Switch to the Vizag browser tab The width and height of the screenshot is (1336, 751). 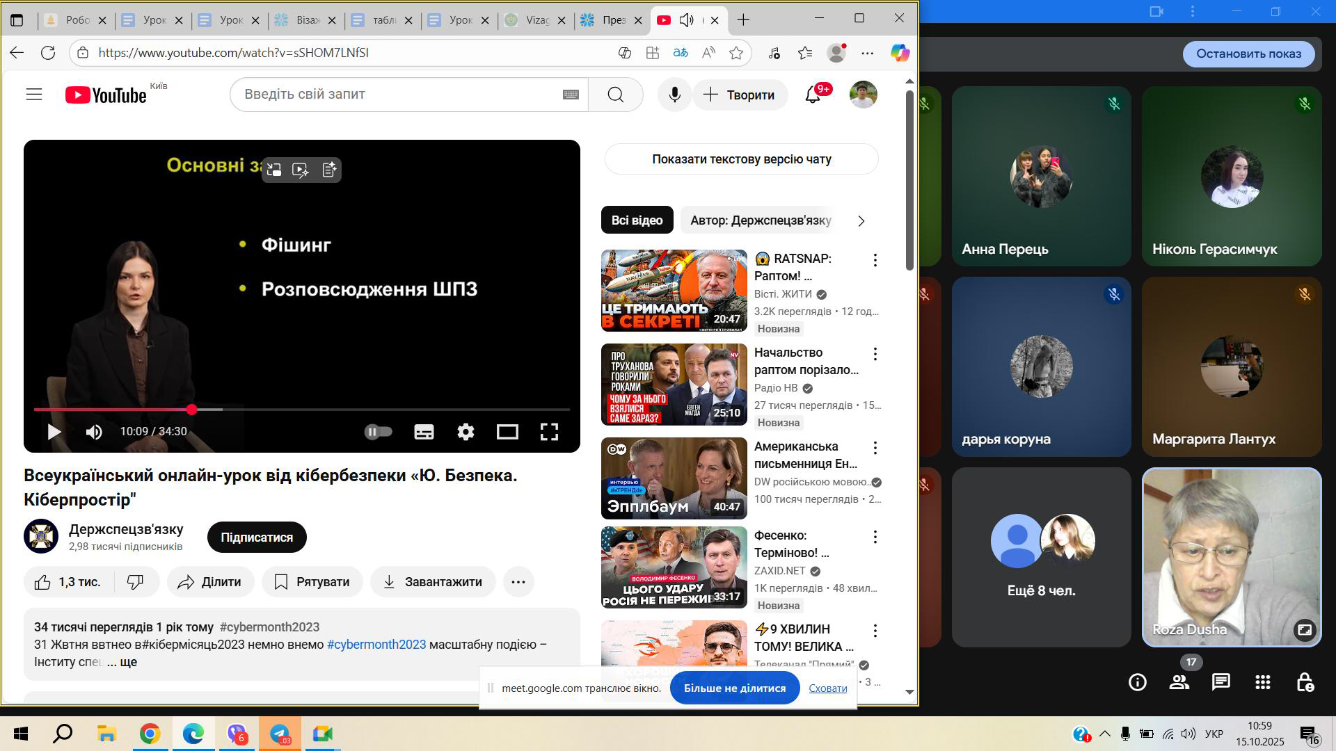click(536, 20)
